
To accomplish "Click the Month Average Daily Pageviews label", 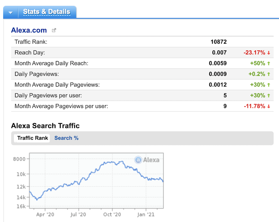I will point(57,85).
